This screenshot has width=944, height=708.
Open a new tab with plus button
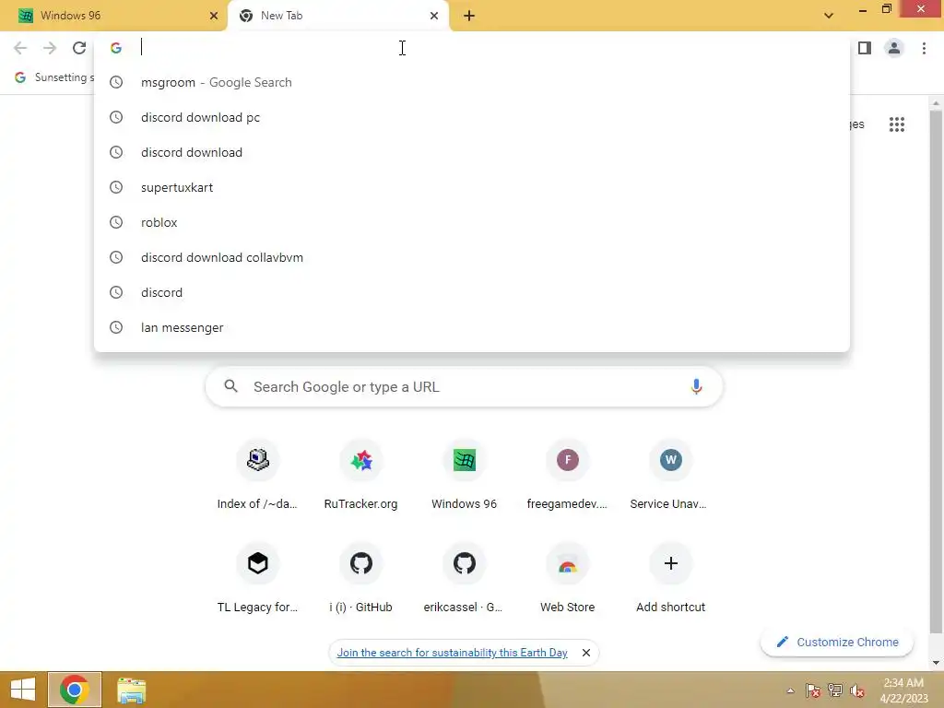469,16
